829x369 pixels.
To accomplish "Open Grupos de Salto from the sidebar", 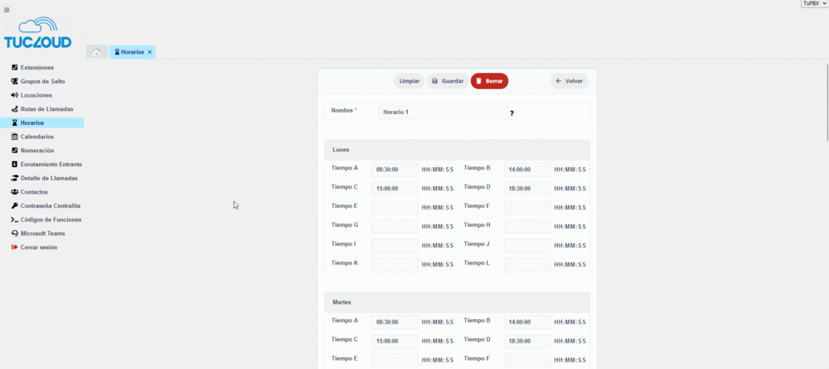I will [42, 81].
